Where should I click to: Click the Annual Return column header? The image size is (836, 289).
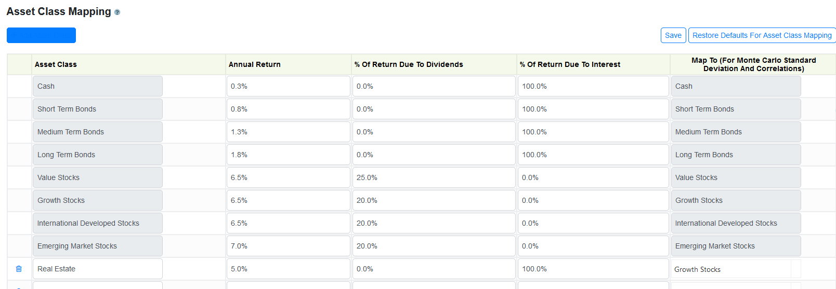(255, 64)
